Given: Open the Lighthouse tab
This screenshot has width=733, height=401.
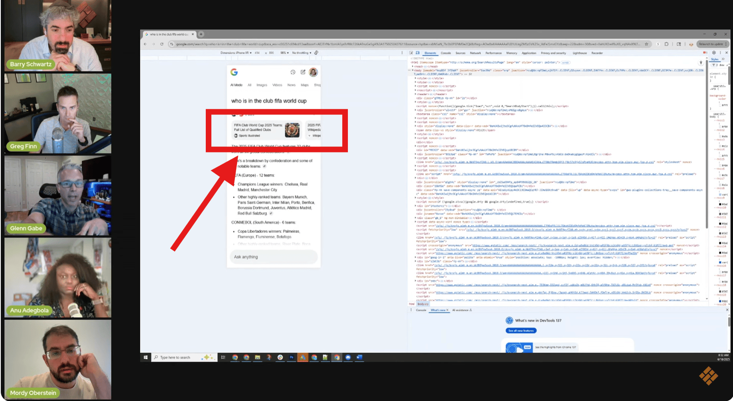Looking at the screenshot, I should [x=580, y=53].
